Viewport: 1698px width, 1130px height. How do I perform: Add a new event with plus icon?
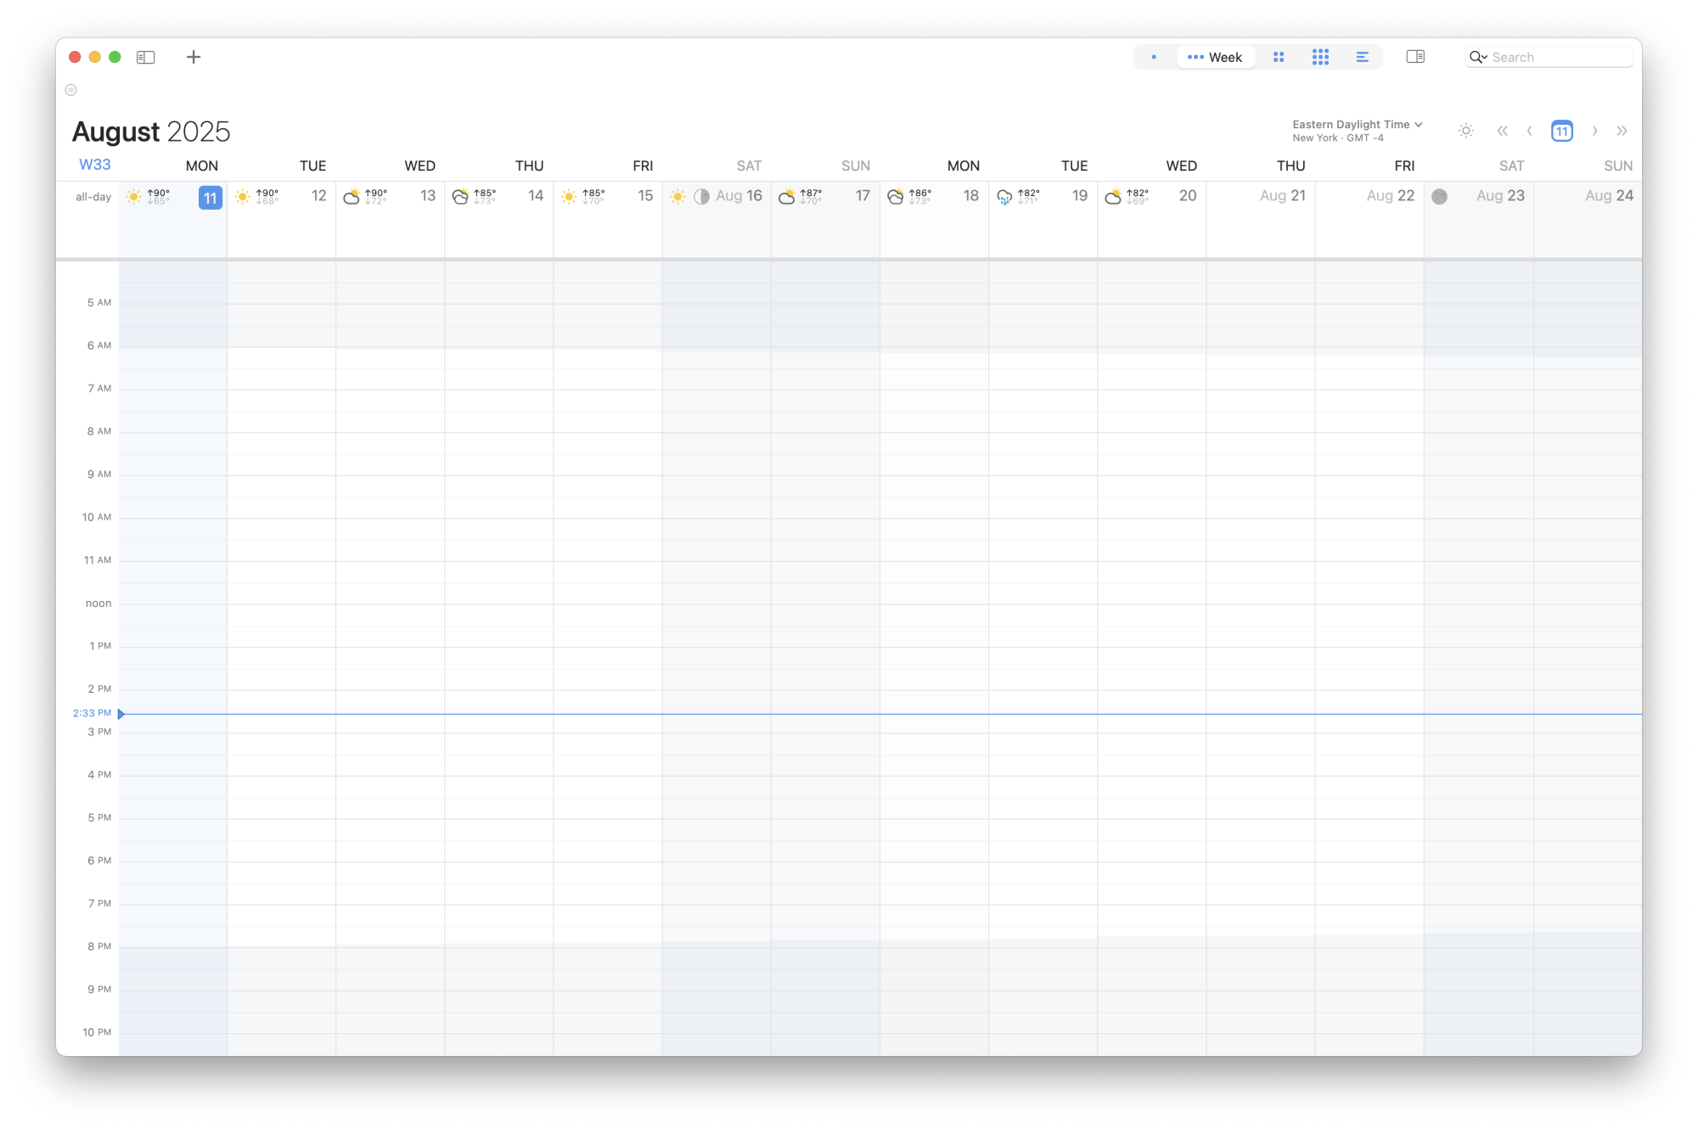pos(194,57)
